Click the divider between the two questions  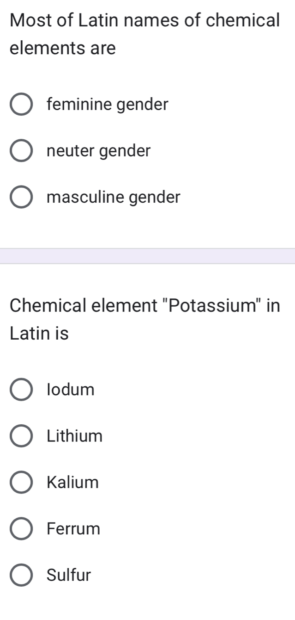[147, 255]
